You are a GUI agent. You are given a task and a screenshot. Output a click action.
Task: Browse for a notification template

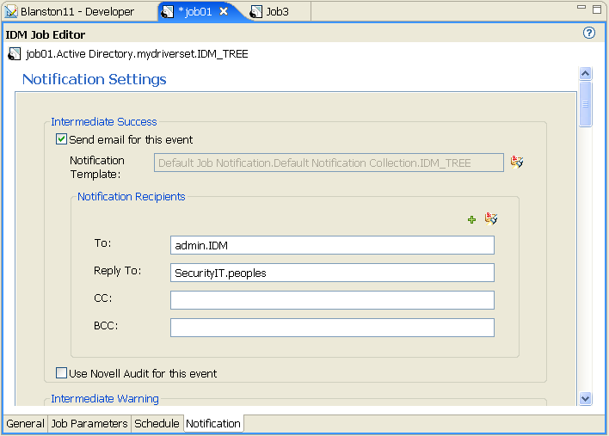(x=517, y=162)
